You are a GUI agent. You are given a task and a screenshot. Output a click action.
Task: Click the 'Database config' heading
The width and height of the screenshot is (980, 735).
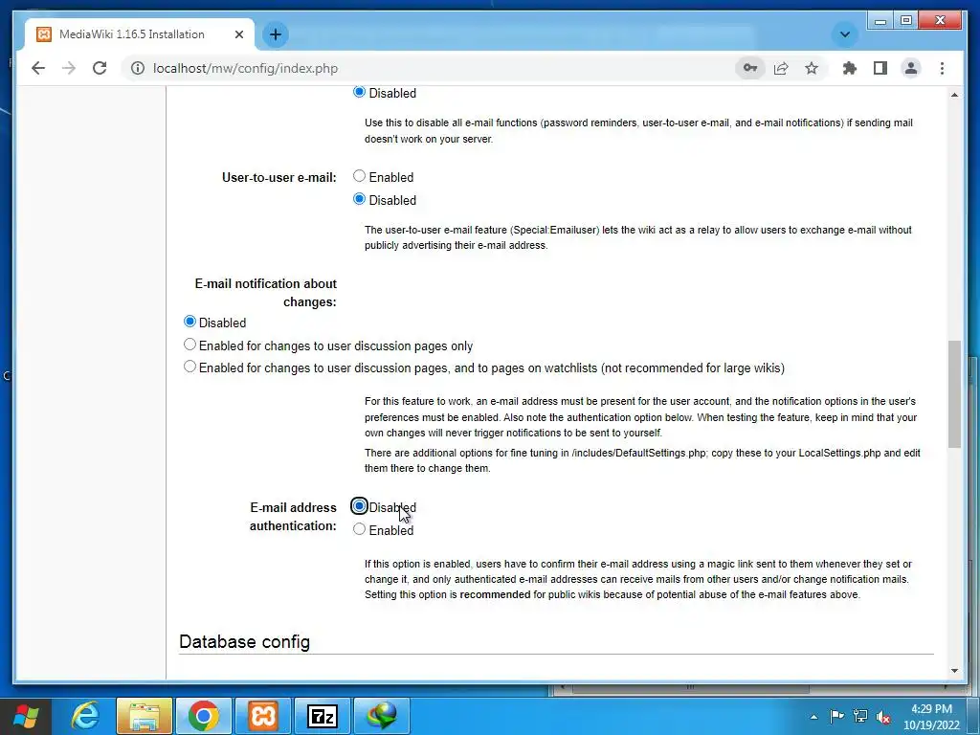point(244,642)
